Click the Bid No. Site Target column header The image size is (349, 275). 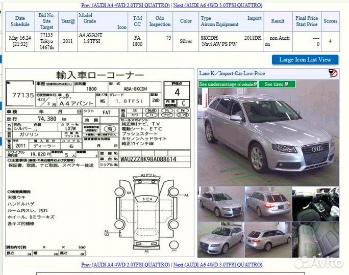(46, 21)
